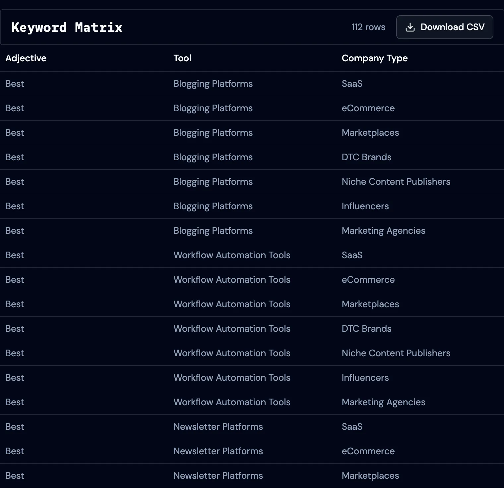Click Marketing Agencies in Workflow Automation Tools row
The image size is (504, 488).
tap(383, 402)
